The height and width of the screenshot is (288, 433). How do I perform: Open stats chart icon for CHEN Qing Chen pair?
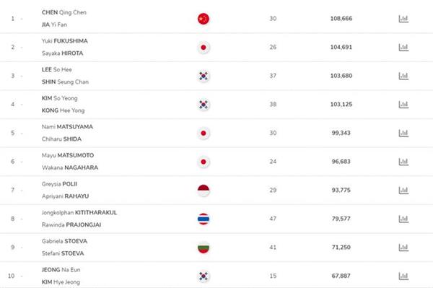click(x=403, y=19)
